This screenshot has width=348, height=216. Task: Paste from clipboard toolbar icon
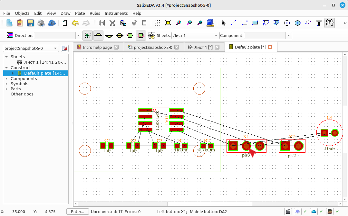123,23
